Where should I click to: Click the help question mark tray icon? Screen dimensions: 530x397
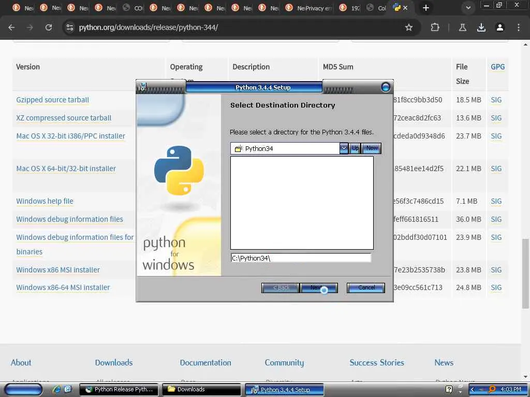point(449,390)
